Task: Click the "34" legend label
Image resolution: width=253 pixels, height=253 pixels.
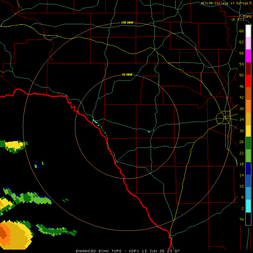Action: tap(241, 120)
